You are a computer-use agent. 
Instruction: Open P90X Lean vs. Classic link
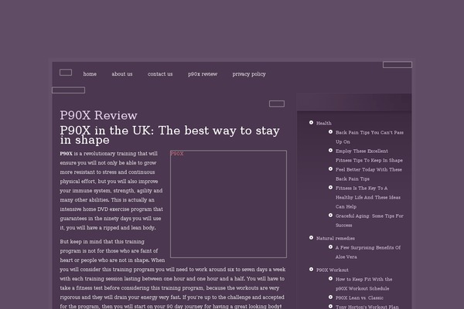[360, 297]
